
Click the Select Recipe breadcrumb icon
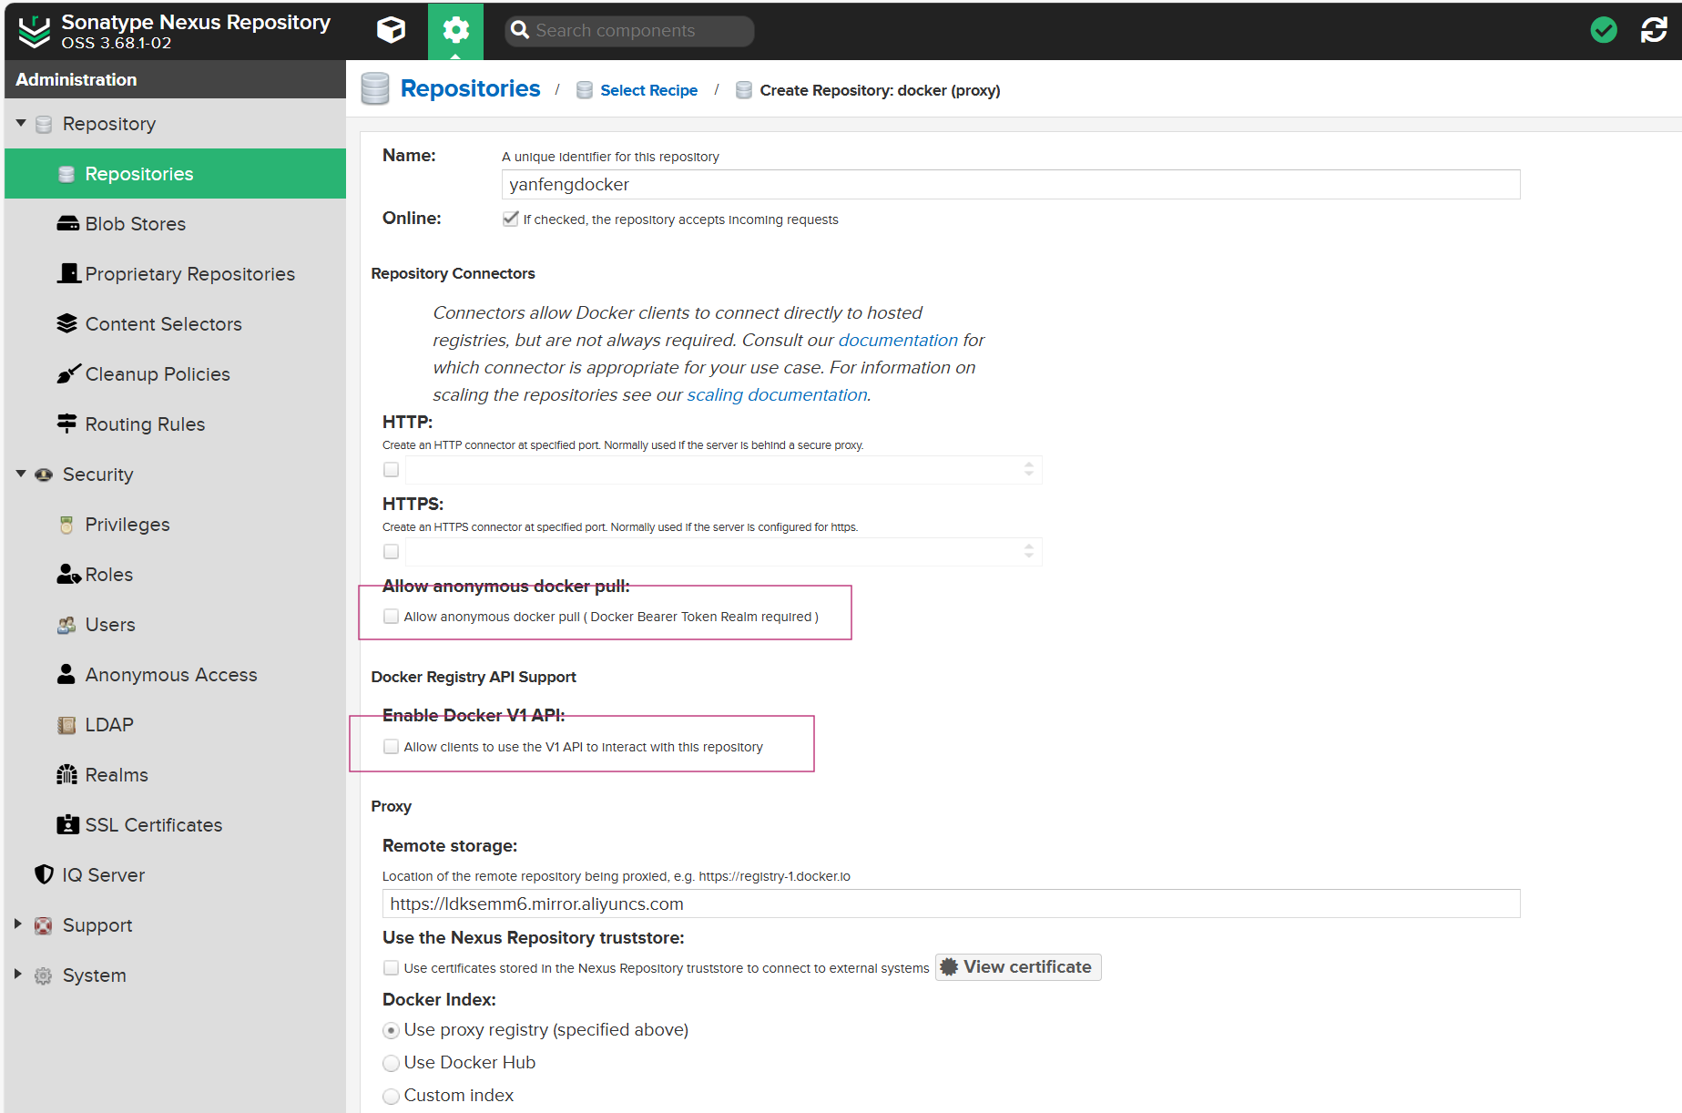click(585, 90)
